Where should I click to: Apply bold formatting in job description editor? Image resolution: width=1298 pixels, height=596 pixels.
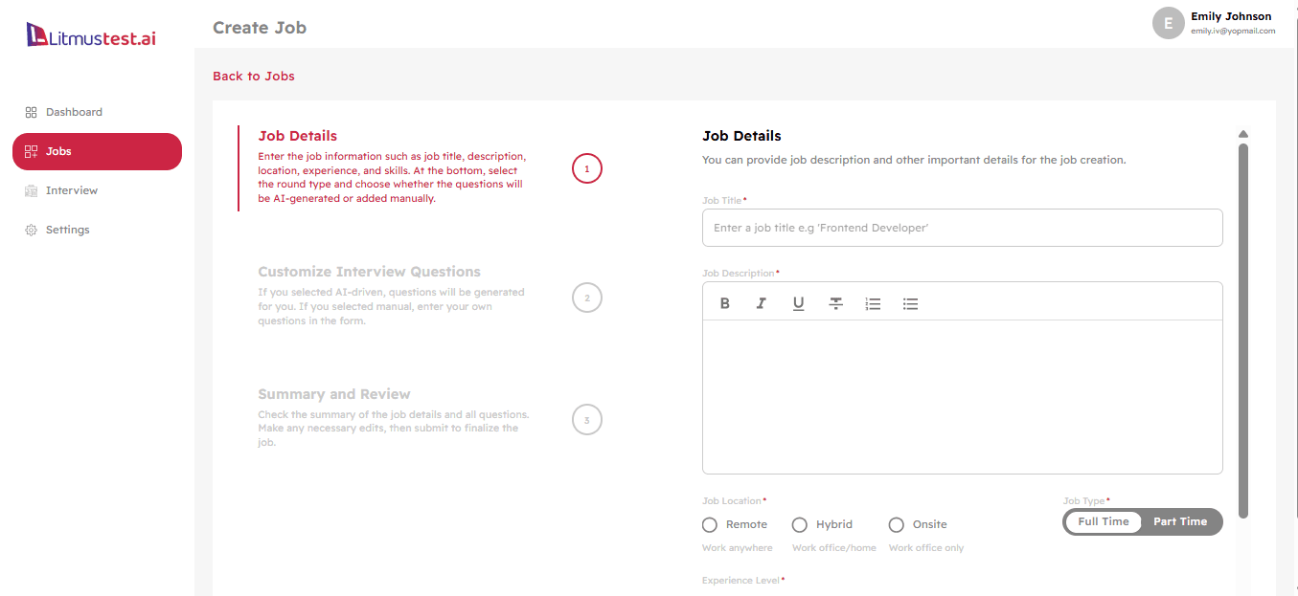725,302
